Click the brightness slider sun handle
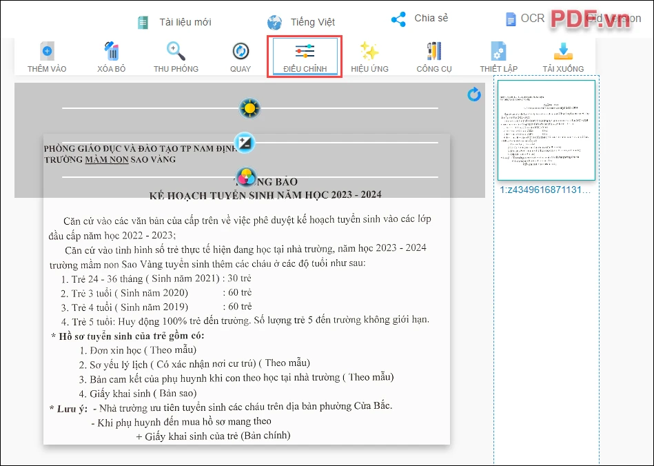This screenshot has height=466, width=654. [249, 108]
